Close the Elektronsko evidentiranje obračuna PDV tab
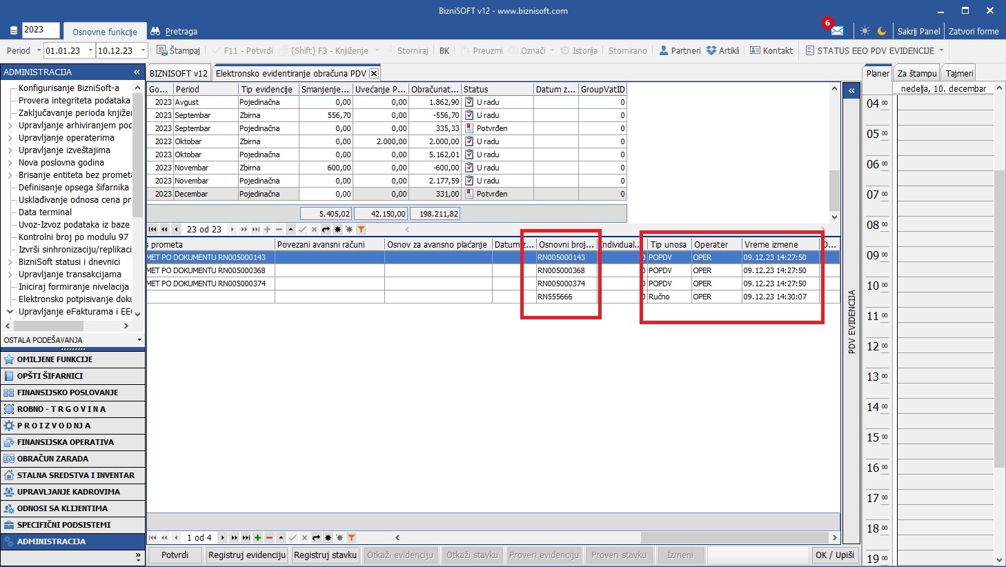 click(x=374, y=73)
